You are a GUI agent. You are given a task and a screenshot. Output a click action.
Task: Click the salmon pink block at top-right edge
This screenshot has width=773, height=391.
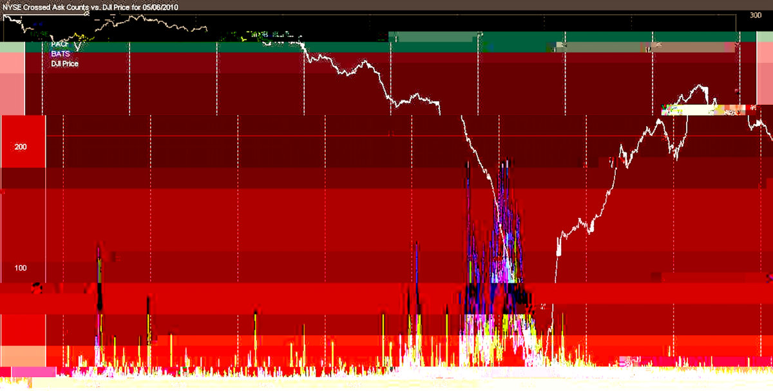click(x=765, y=77)
